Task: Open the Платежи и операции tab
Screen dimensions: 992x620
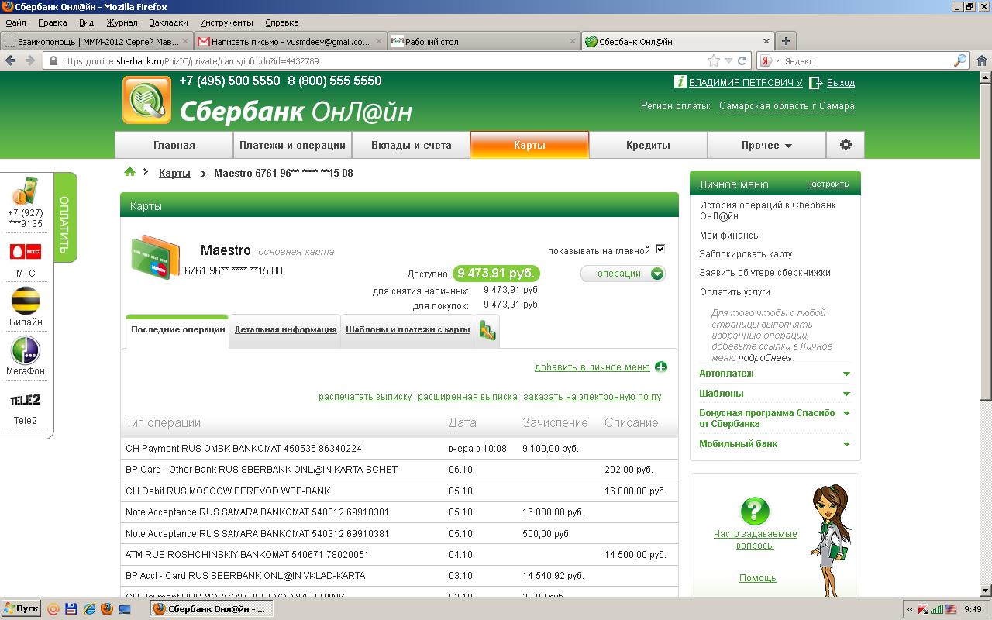Action: point(292,145)
